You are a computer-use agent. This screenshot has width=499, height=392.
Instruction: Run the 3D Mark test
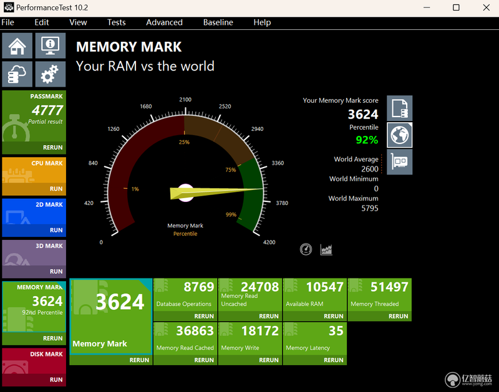pos(34,272)
